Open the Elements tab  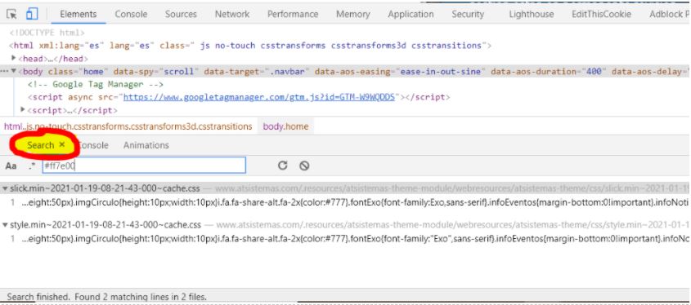click(78, 14)
